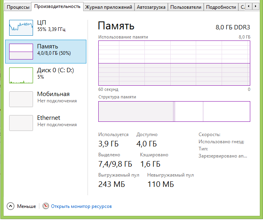Click the memory usage graph
263x221 pixels.
coord(174,63)
